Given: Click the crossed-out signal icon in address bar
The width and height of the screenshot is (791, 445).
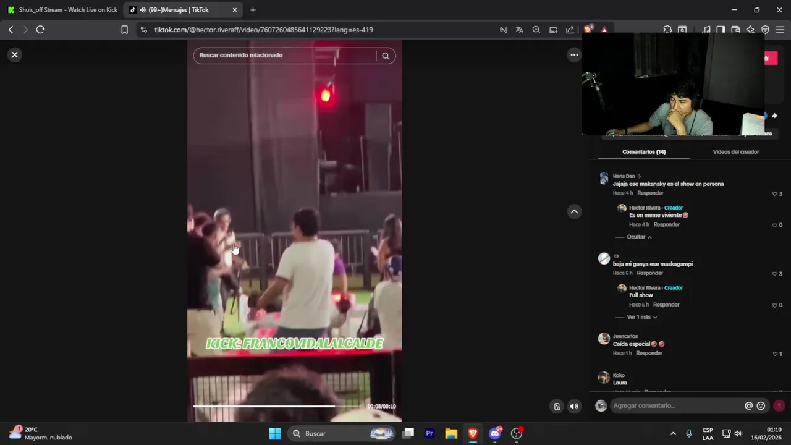Looking at the screenshot, I should [504, 30].
